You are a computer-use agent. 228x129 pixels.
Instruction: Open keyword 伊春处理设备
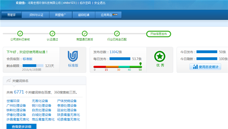[16, 115]
